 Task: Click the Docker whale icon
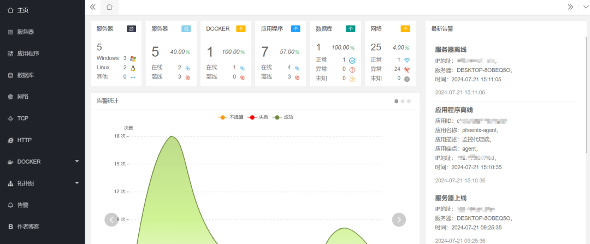pos(10,162)
